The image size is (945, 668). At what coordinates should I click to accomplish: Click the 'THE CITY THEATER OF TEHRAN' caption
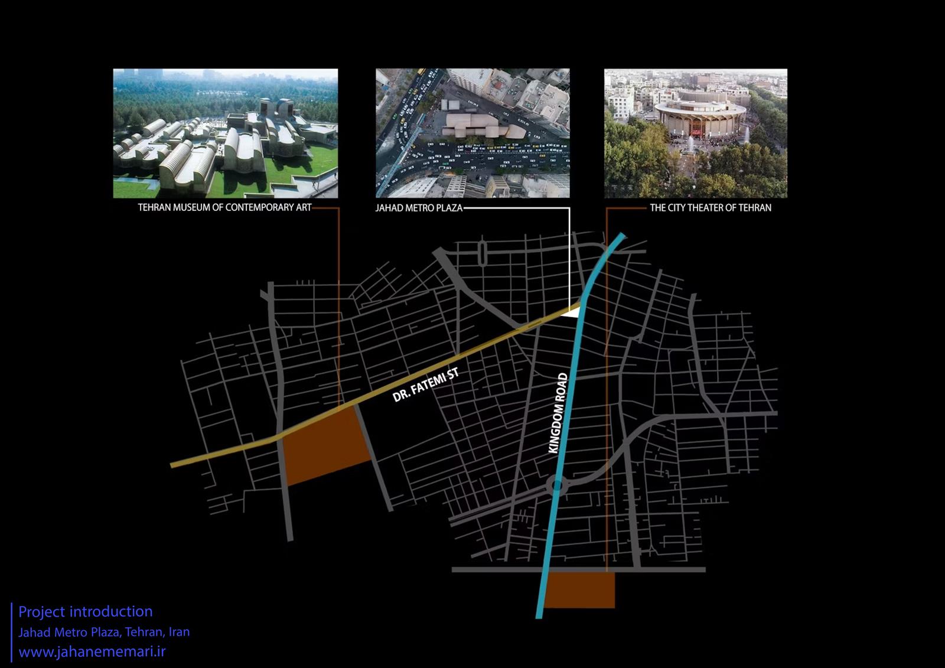(711, 208)
